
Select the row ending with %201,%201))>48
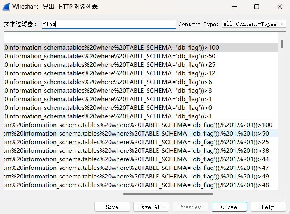point(141,185)
